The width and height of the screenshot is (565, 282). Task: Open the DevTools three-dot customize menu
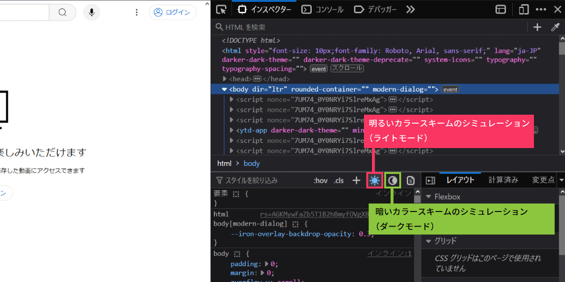(541, 9)
